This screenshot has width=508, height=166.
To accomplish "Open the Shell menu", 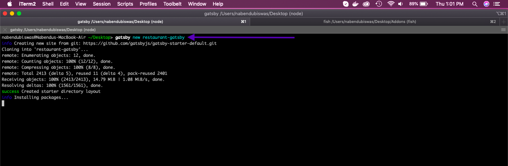I will [48, 4].
